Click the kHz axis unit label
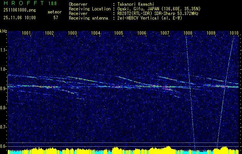 3,31
